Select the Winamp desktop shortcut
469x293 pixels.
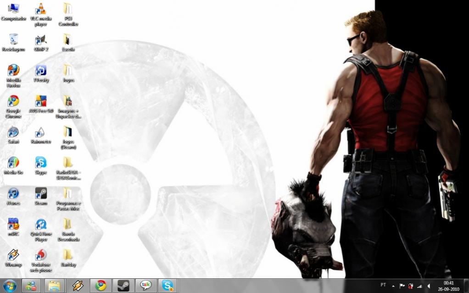[13, 258]
